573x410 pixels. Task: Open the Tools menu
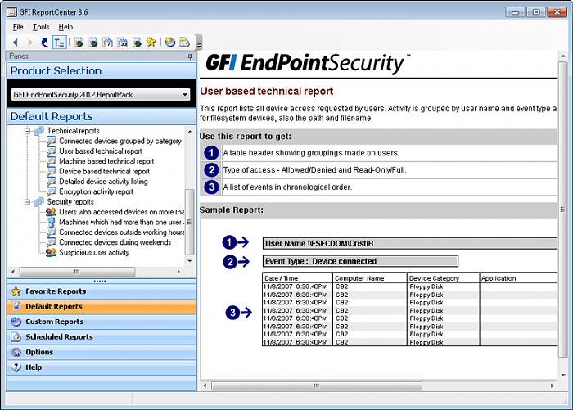(x=41, y=27)
